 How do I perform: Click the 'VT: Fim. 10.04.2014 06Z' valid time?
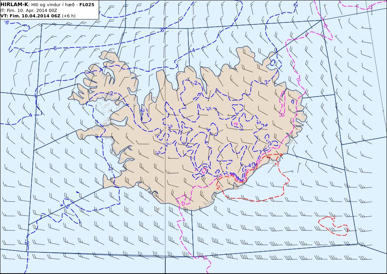(30, 16)
